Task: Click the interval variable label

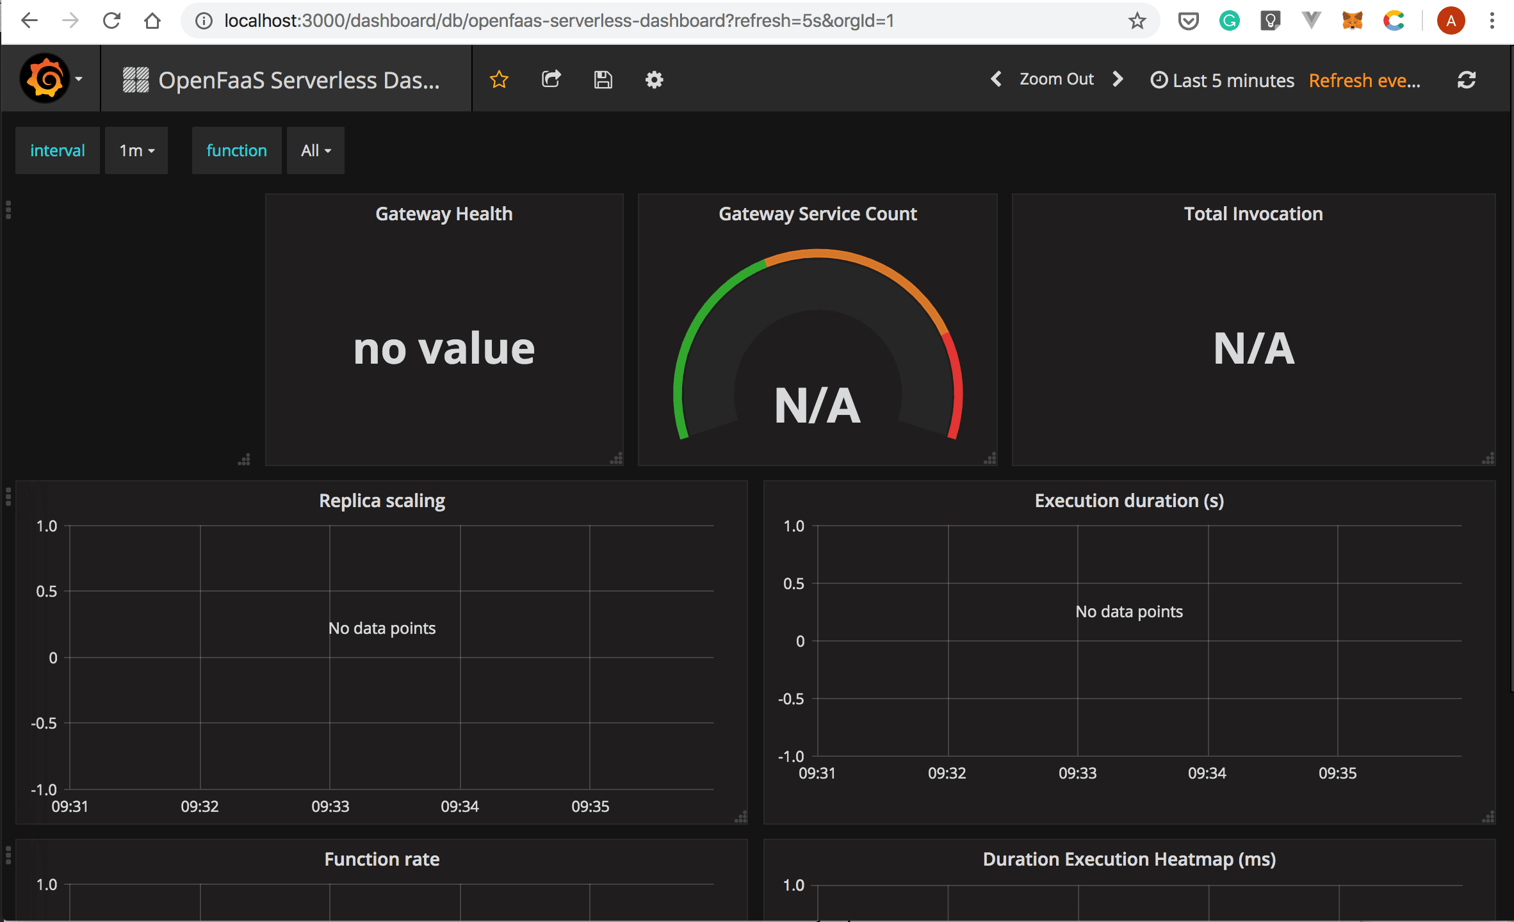Action: (x=58, y=150)
